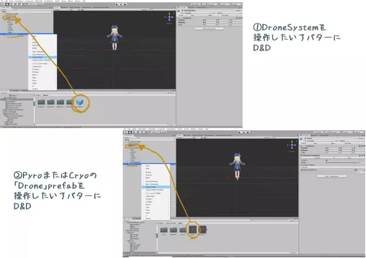This screenshot has width=366, height=258.
Task: Switch to Asset Store tab in lower window
Action: 198,135
